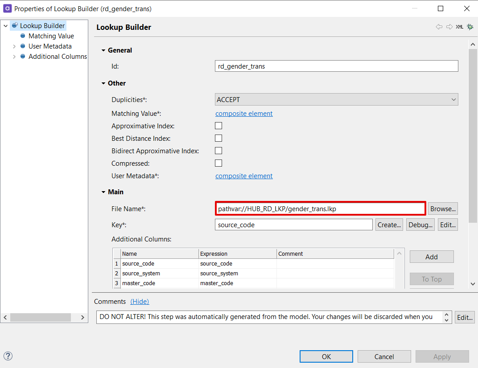The height and width of the screenshot is (368, 478).
Task: Hide the Comments section
Action: pyautogui.click(x=140, y=301)
